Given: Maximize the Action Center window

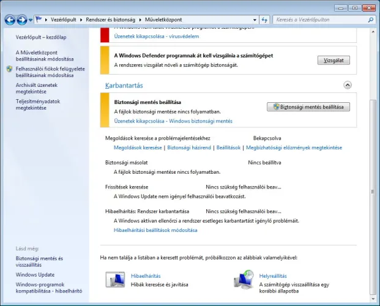Looking at the screenshot, I should tap(355, 8).
